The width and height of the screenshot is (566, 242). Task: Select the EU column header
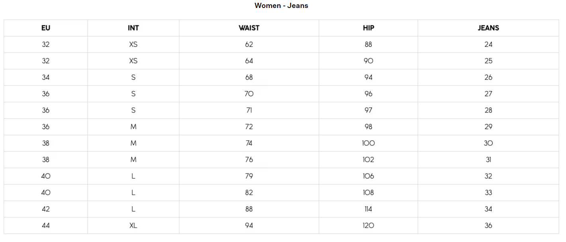click(46, 28)
